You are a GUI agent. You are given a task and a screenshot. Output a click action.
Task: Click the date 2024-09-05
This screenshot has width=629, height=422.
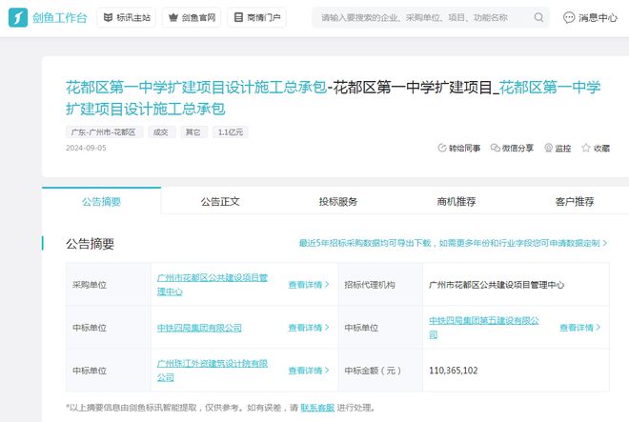tap(86, 148)
